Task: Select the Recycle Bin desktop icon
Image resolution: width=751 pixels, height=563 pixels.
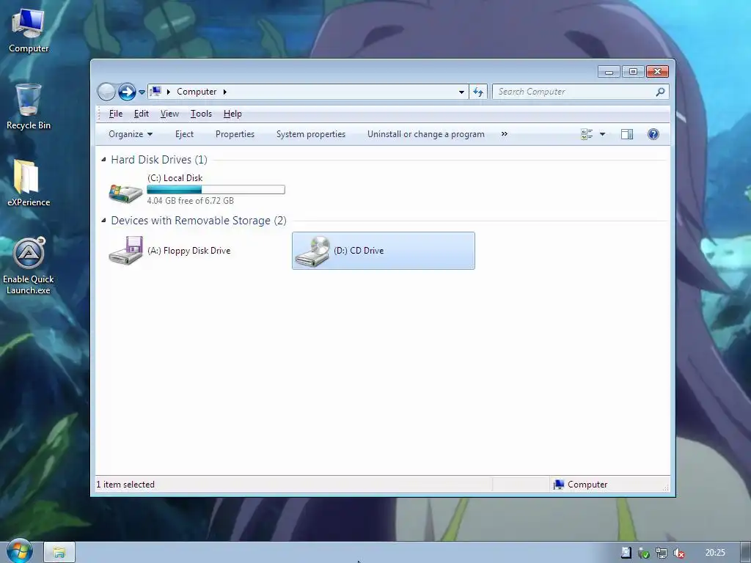Action: pyautogui.click(x=29, y=107)
